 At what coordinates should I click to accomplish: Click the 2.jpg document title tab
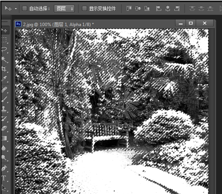point(58,24)
